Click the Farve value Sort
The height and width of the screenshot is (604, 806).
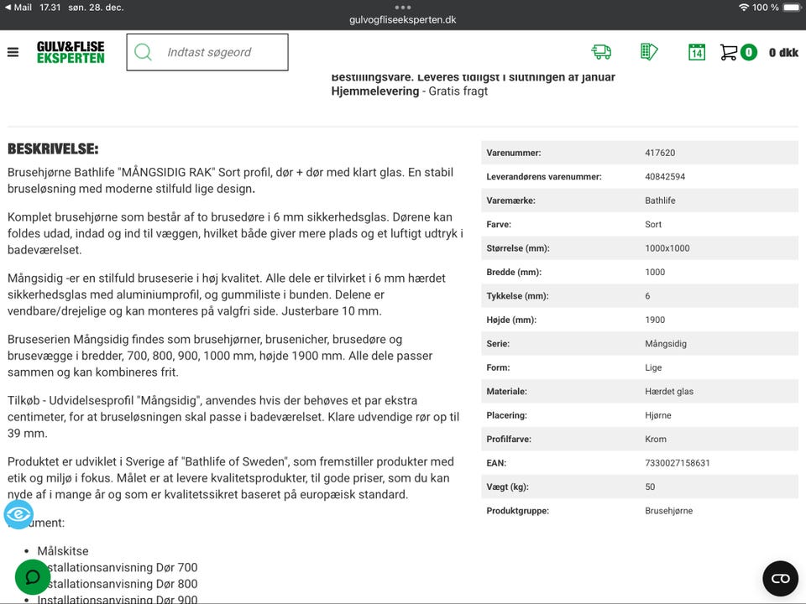(x=653, y=224)
